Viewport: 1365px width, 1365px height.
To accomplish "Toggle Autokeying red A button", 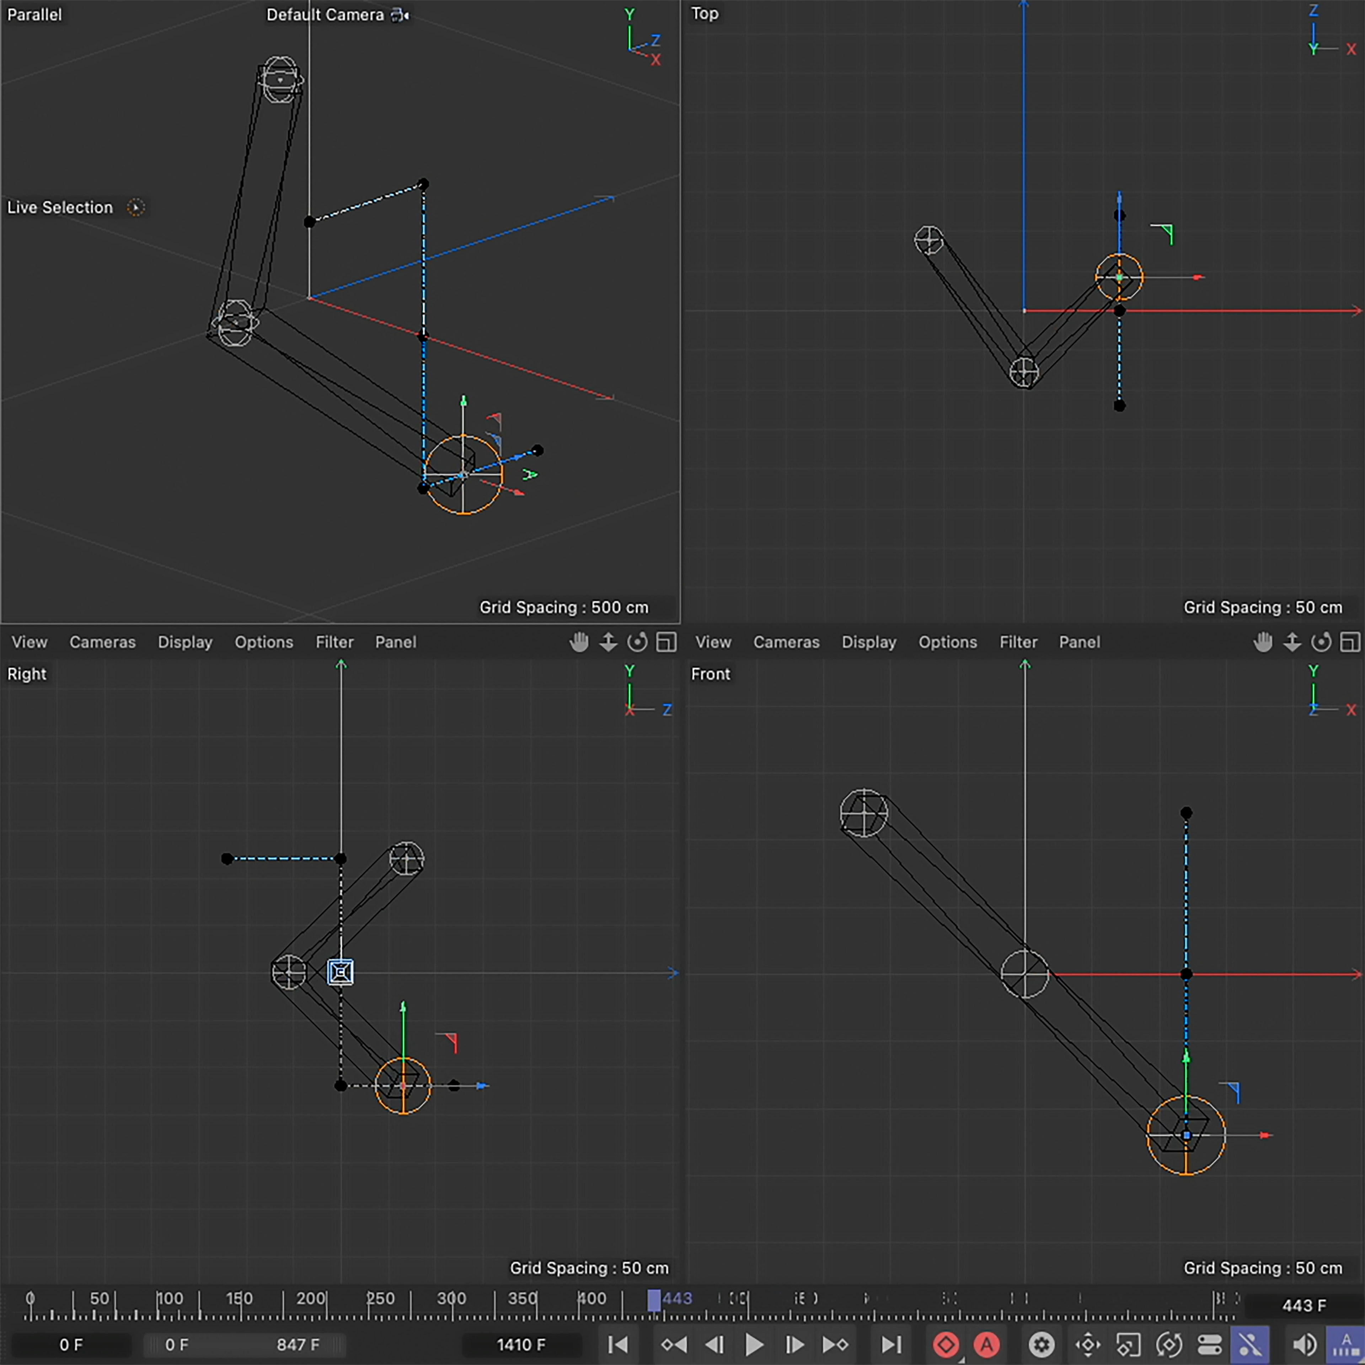I will [986, 1344].
